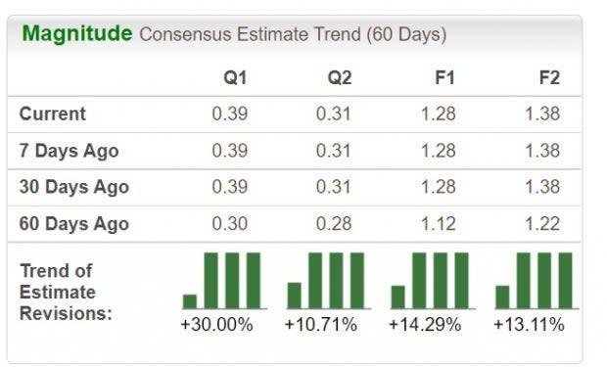
Task: Click the Trend of Estimate Revisions label
Action: 66,292
